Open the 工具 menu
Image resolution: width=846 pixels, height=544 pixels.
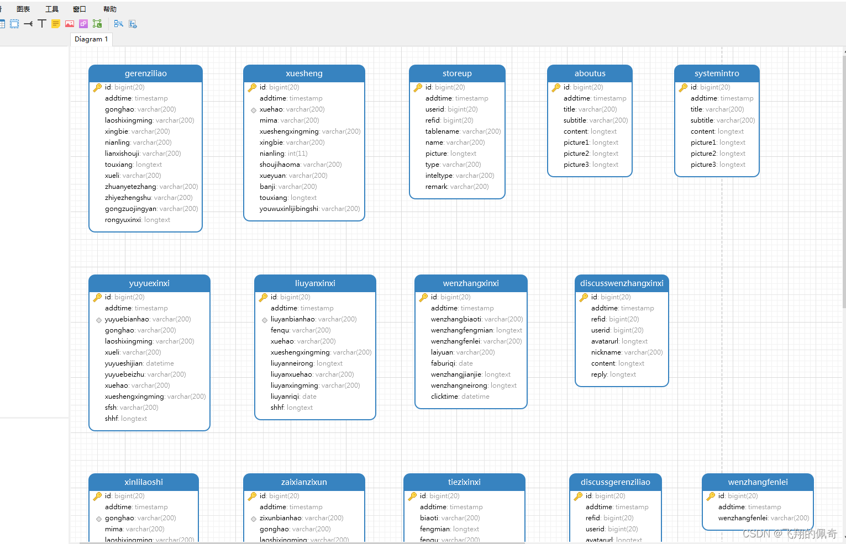[52, 8]
